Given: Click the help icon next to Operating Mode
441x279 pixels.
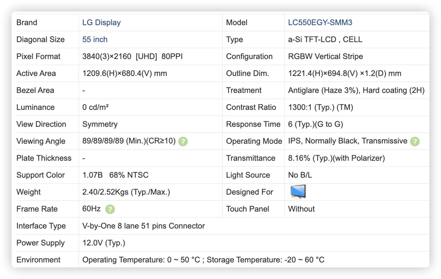Looking at the screenshot, I should point(415,141).
